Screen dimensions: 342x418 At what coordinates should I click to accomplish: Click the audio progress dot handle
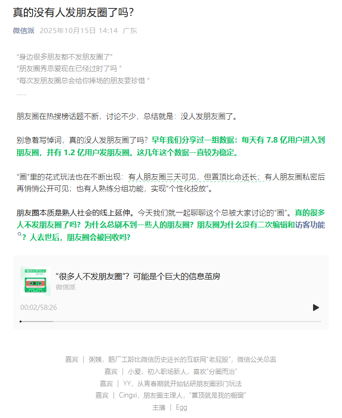pyautogui.click(x=21, y=322)
